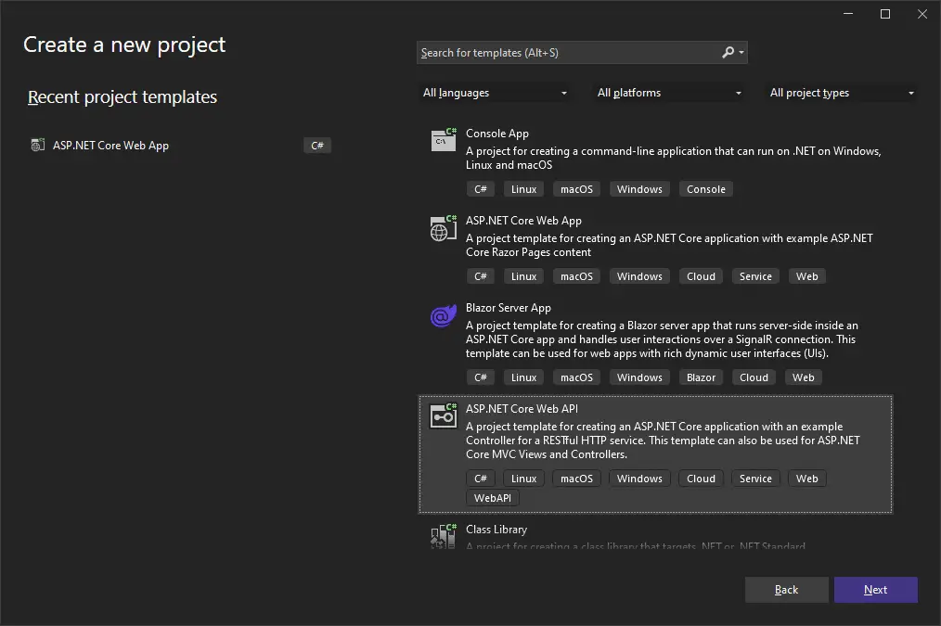Click the Class Library template icon
This screenshot has height=626, width=941.
pyautogui.click(x=444, y=536)
